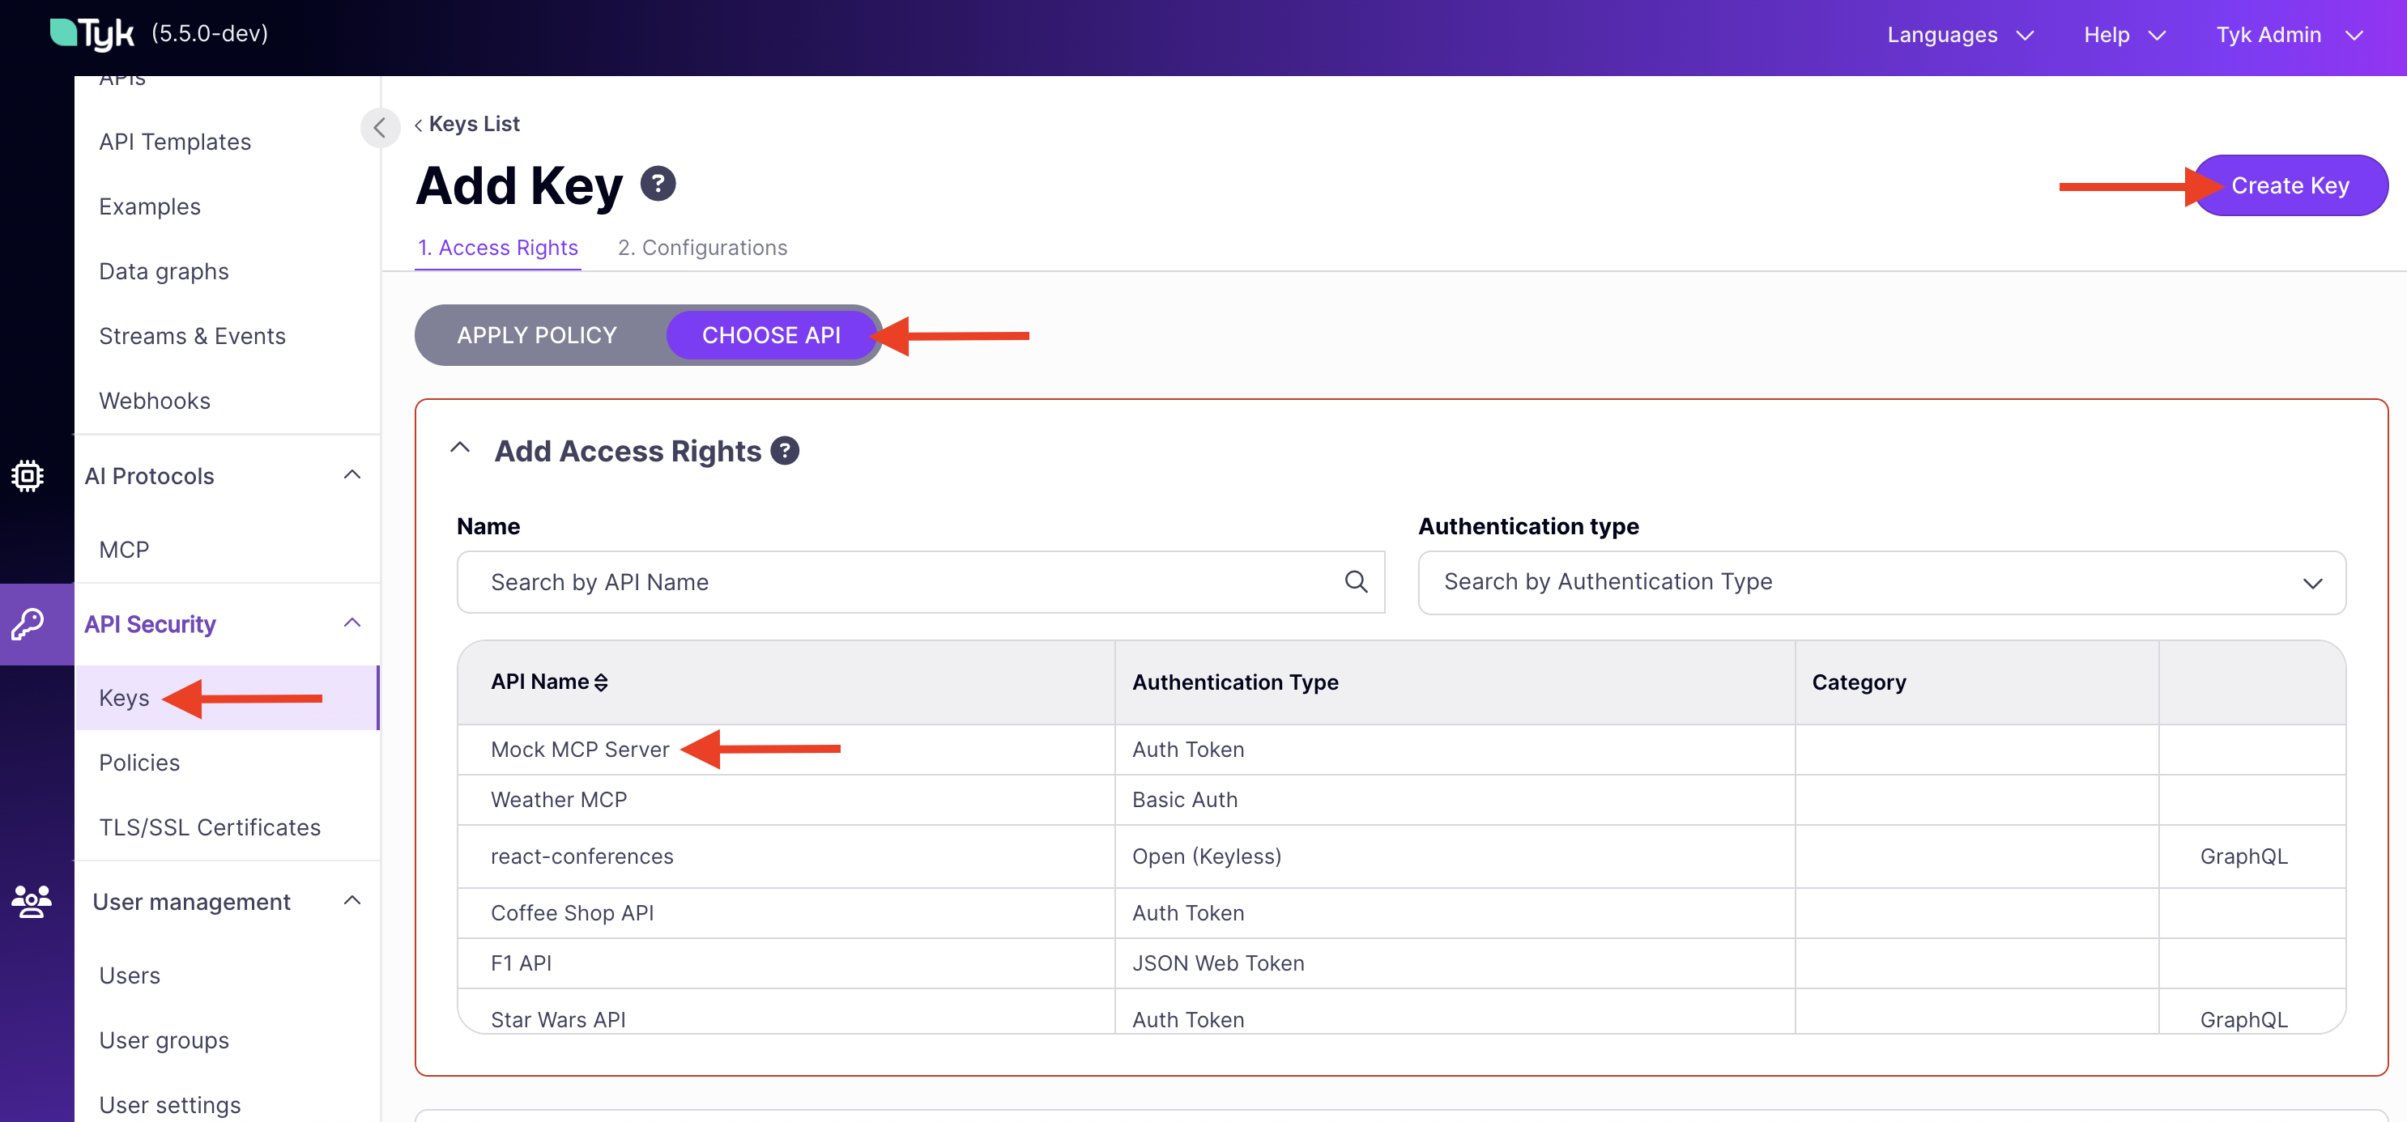Collapse the sidebar with the round arrow button
Screen dimensions: 2407x1122
[x=379, y=127]
